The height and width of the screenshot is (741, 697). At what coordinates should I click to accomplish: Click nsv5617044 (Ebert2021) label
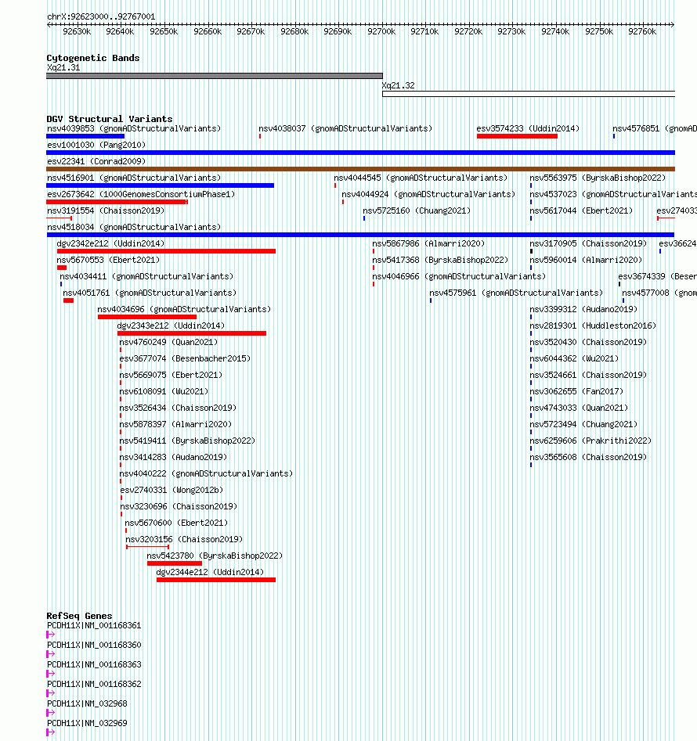581,210
